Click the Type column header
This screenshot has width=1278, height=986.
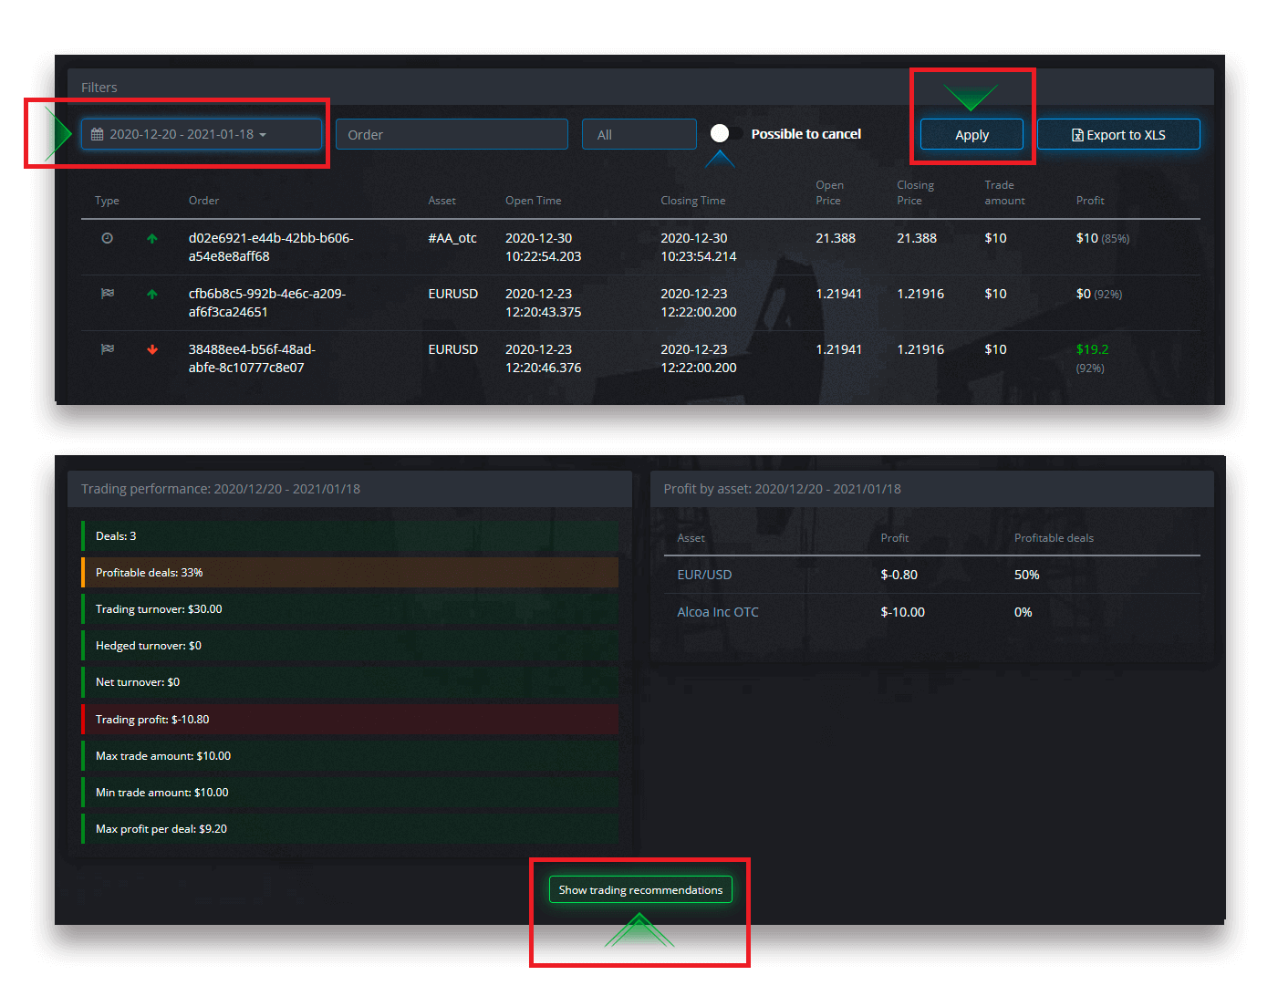[107, 201]
